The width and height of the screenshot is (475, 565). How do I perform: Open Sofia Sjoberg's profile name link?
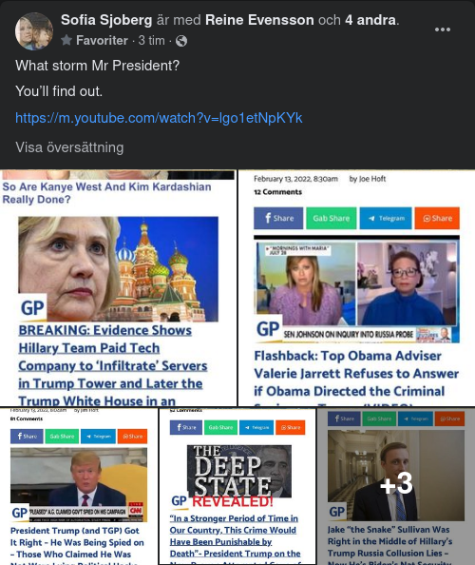pos(106,20)
